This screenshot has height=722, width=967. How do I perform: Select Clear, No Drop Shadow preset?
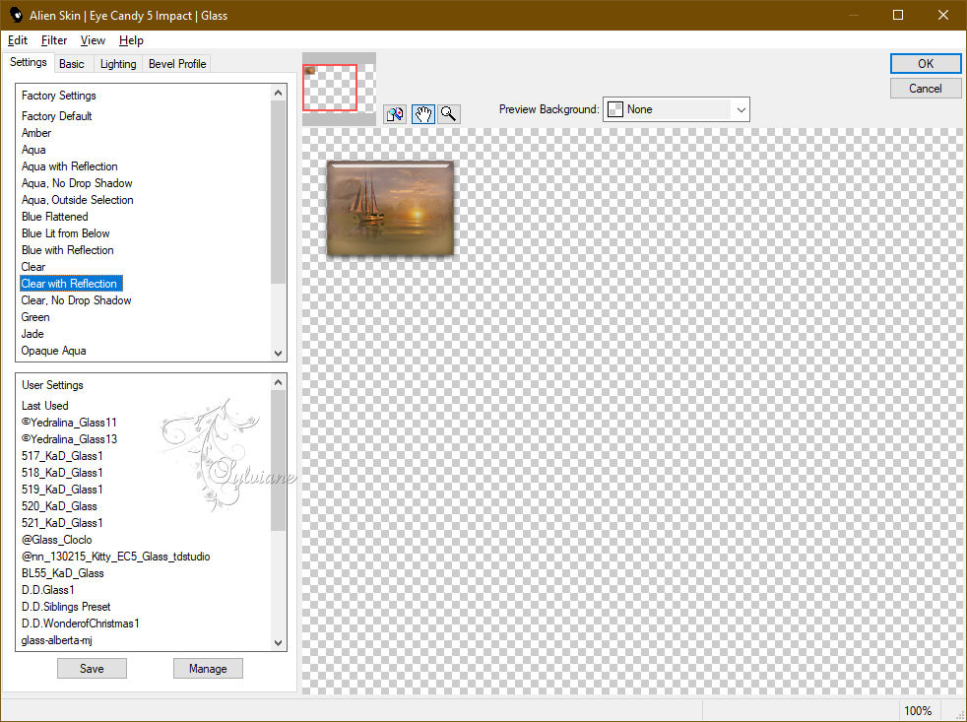coord(77,299)
